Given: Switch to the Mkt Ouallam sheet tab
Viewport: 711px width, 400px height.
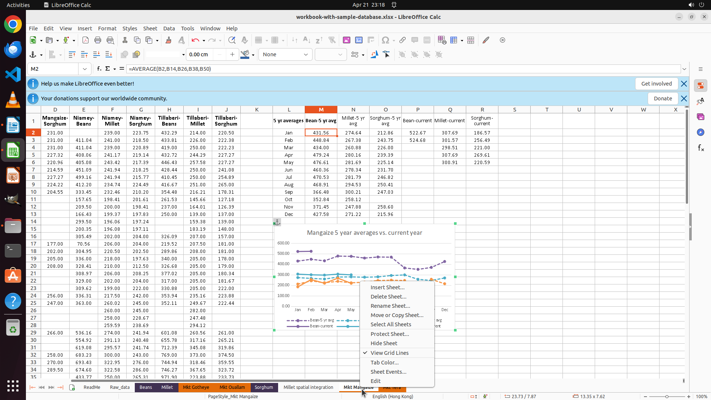Looking at the screenshot, I should click(232, 387).
